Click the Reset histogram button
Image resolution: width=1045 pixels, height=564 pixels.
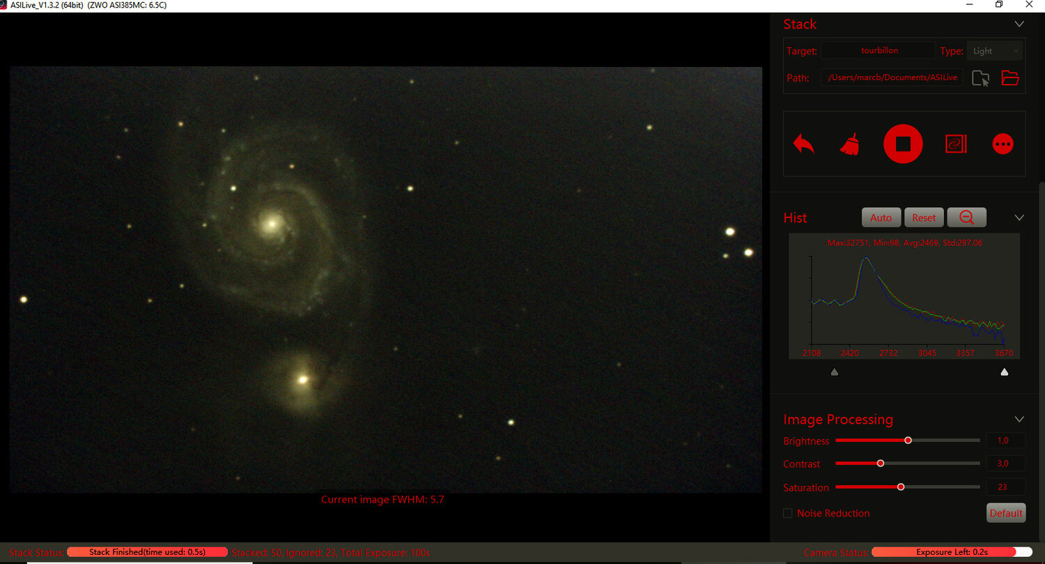[x=924, y=218]
